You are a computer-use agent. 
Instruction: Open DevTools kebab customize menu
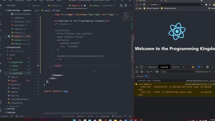coord(212,67)
